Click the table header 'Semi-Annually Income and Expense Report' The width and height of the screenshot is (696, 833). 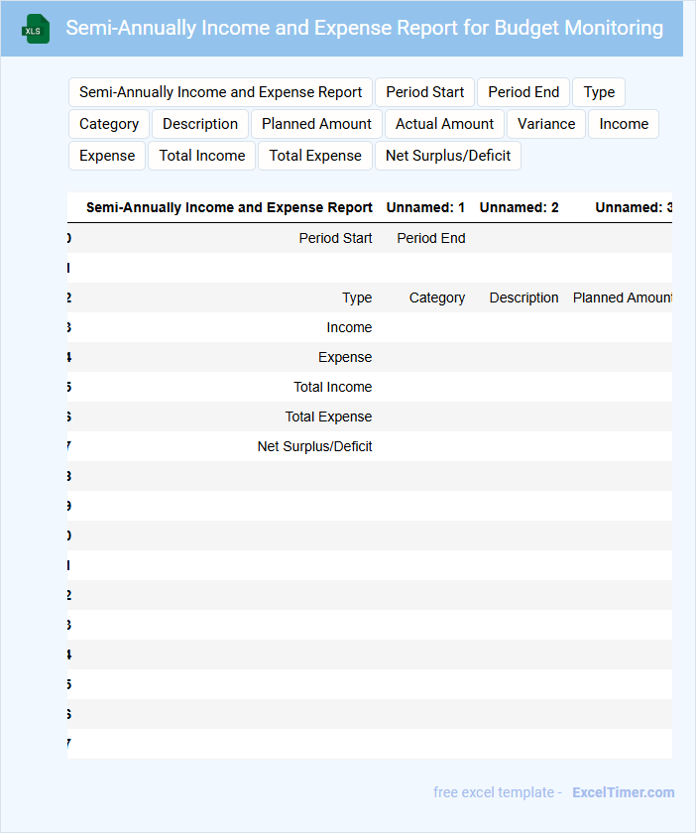(x=229, y=207)
